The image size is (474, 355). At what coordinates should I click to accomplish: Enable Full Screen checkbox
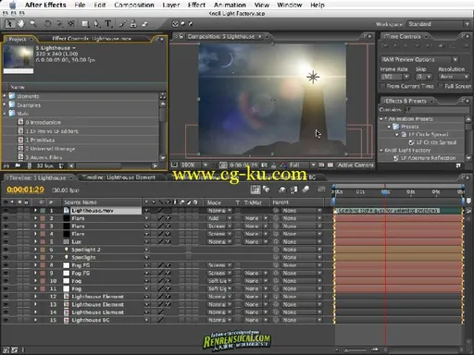tap(441, 86)
